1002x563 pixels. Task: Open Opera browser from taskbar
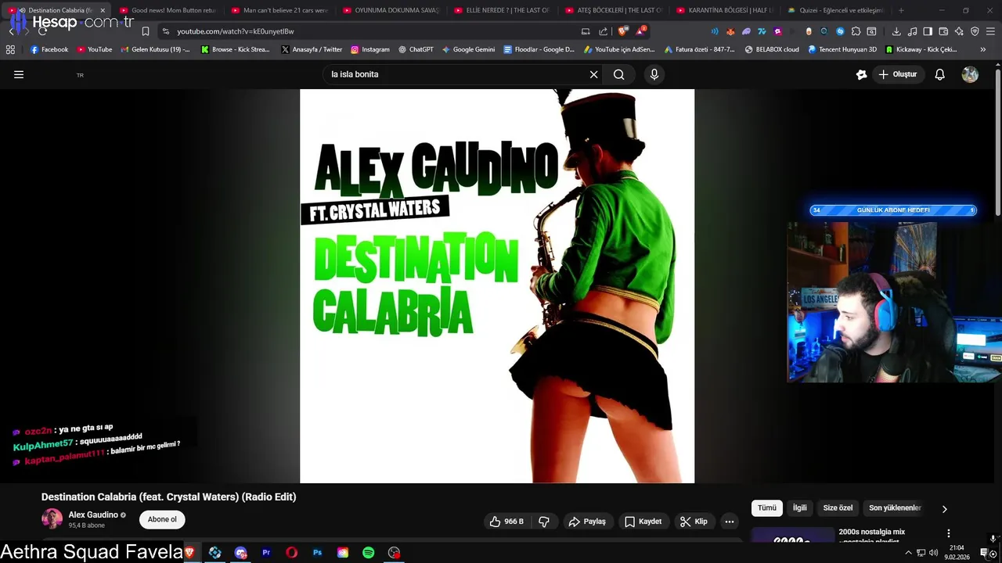292,553
